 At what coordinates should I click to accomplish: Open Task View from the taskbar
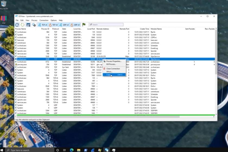(65, 150)
